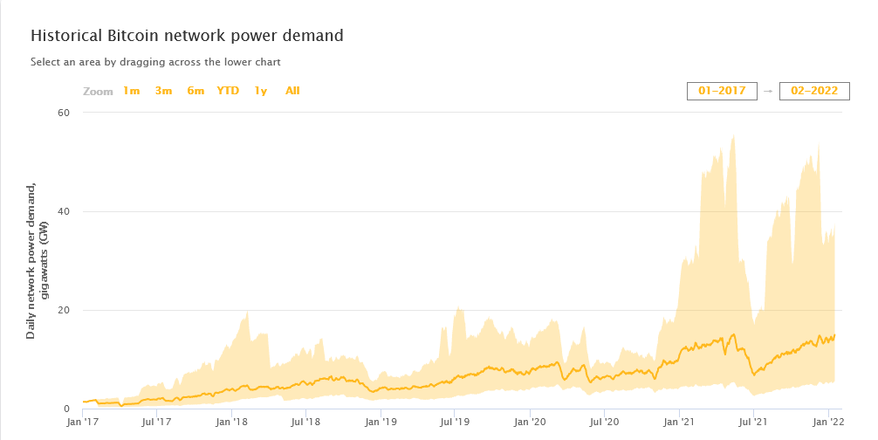Click the Daily network power demand axis title

click(x=37, y=260)
